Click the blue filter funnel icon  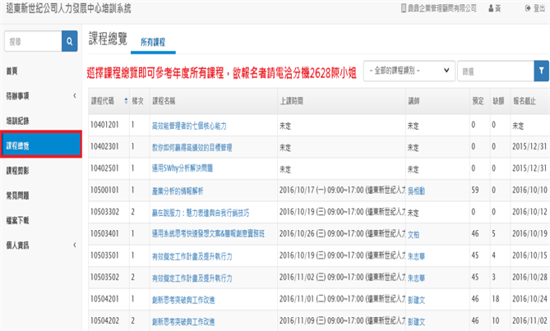541,71
